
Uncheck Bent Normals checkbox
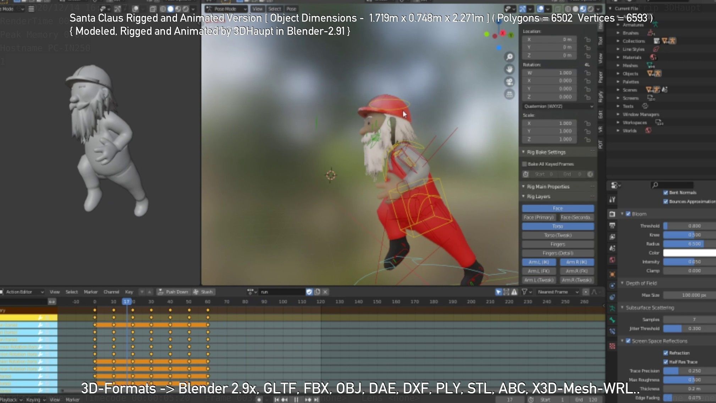(666, 193)
